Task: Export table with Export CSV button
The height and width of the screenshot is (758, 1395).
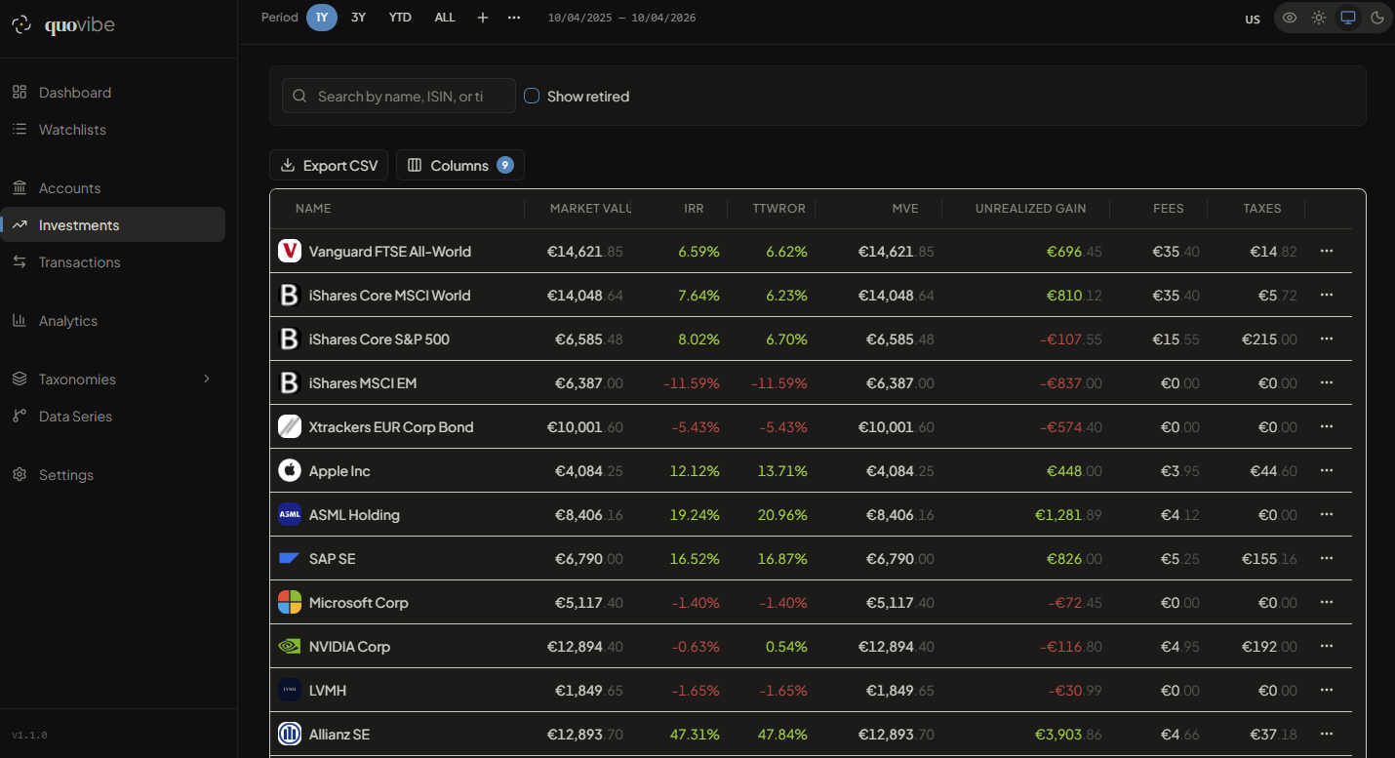Action: coord(329,166)
